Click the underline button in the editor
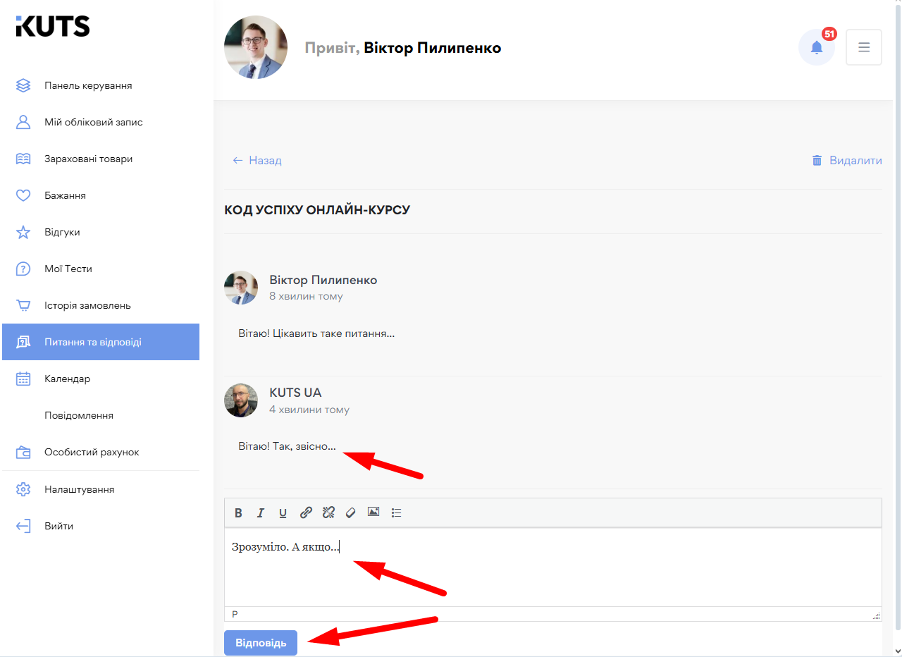The width and height of the screenshot is (902, 657). click(x=283, y=512)
